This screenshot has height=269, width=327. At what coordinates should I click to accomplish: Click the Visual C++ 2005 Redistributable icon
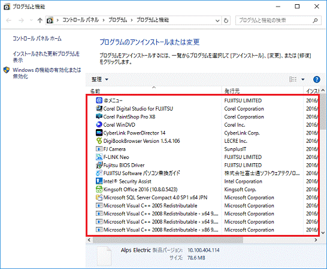[99, 206]
